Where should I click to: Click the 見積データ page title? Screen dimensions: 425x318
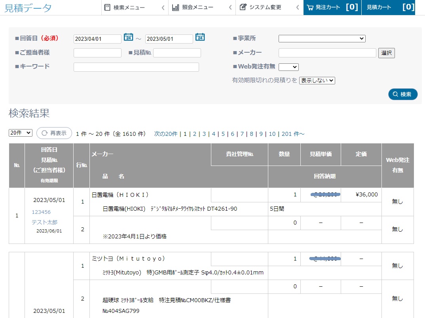click(28, 8)
